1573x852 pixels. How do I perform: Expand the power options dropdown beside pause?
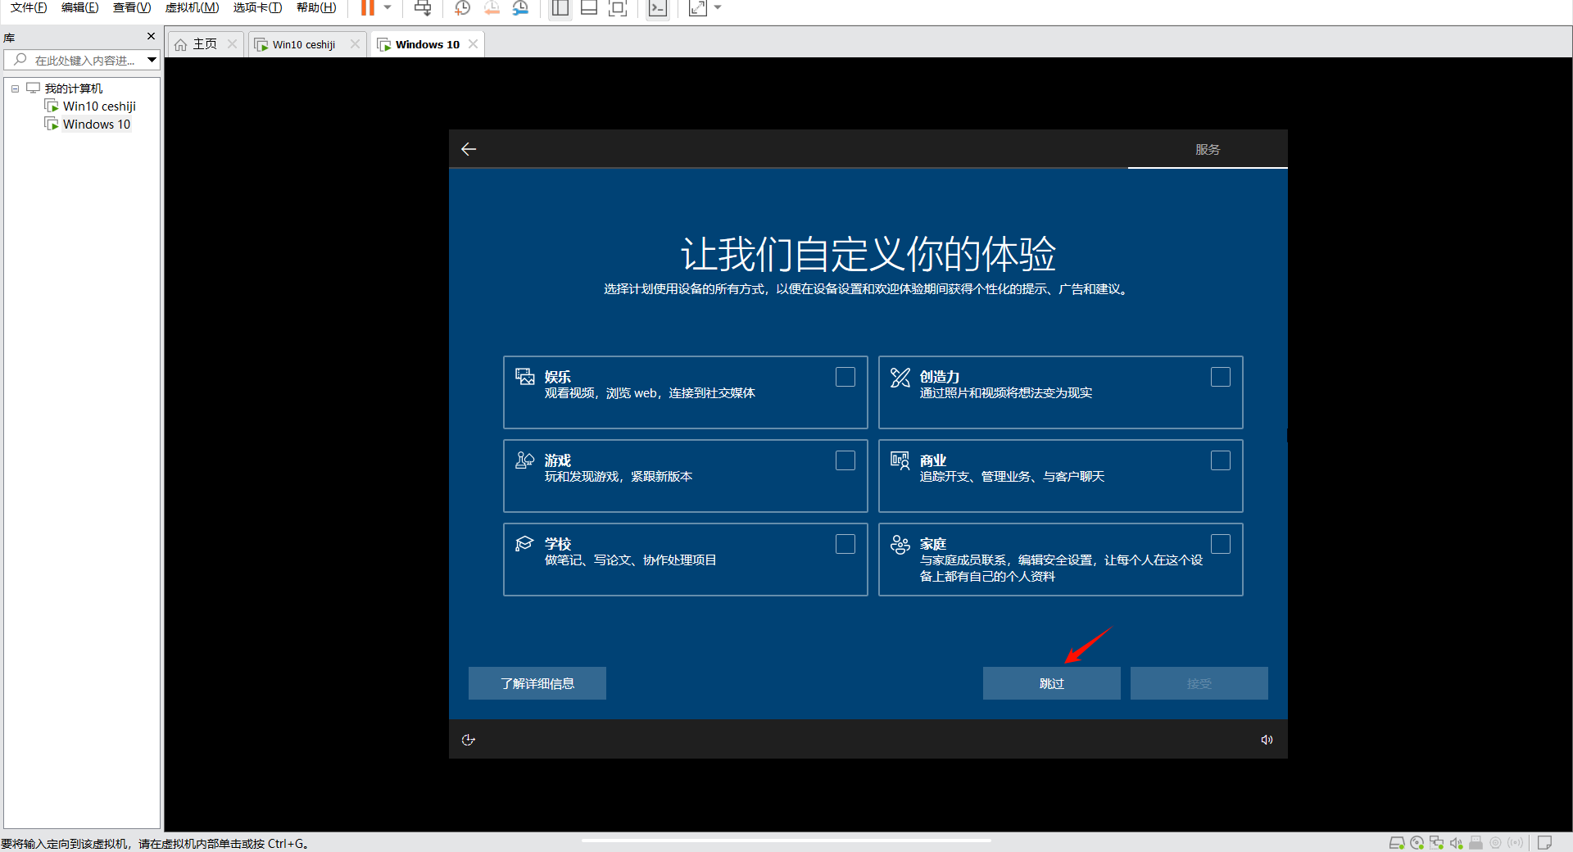pos(388,8)
